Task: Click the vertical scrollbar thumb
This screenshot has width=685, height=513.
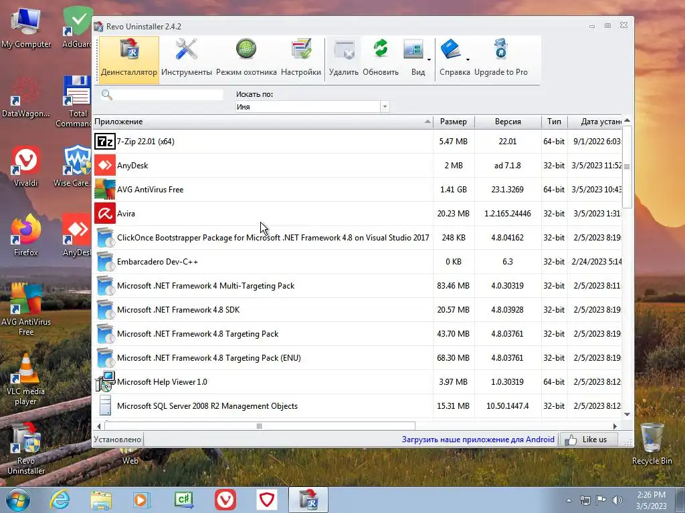Action: tap(627, 167)
